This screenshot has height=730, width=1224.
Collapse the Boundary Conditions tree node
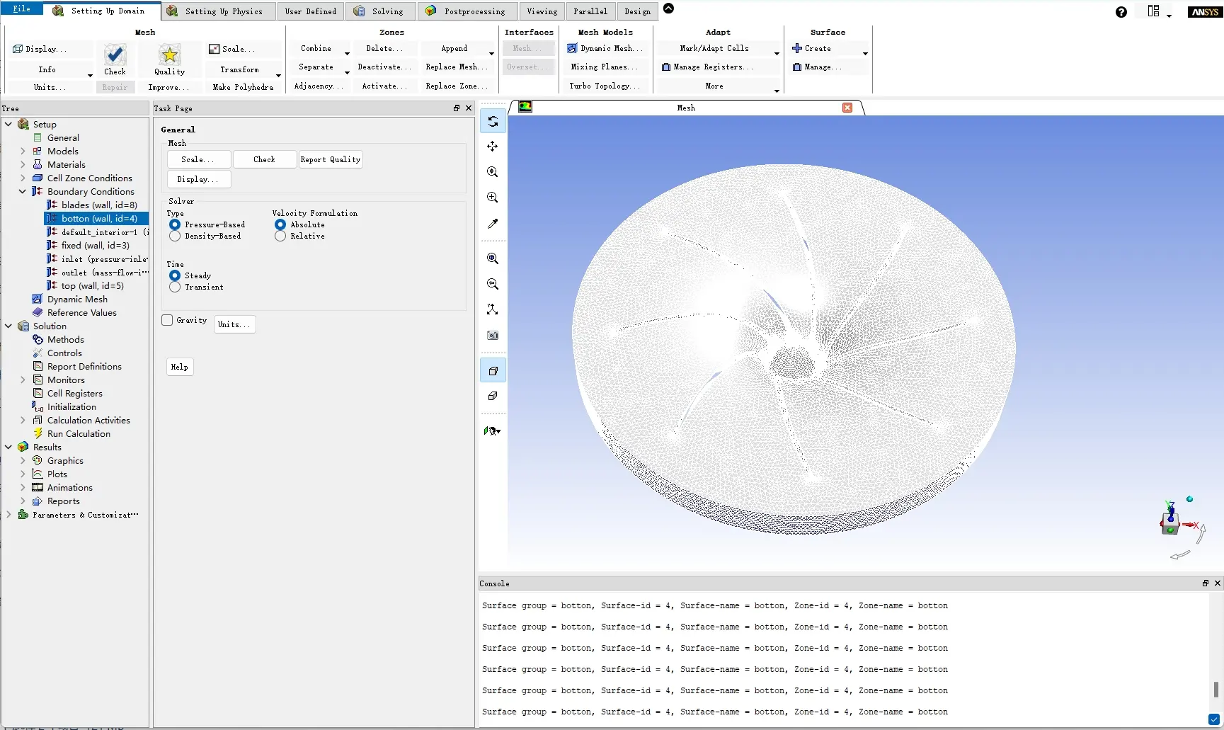tap(23, 191)
